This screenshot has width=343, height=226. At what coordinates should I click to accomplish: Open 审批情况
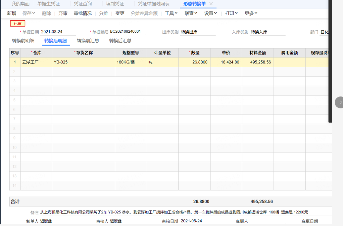coord(83,13)
